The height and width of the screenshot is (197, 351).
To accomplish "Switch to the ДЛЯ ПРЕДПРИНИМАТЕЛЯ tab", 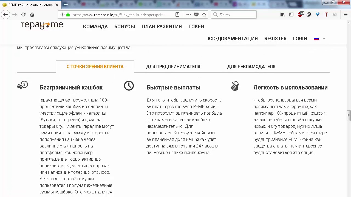I will pos(173,66).
